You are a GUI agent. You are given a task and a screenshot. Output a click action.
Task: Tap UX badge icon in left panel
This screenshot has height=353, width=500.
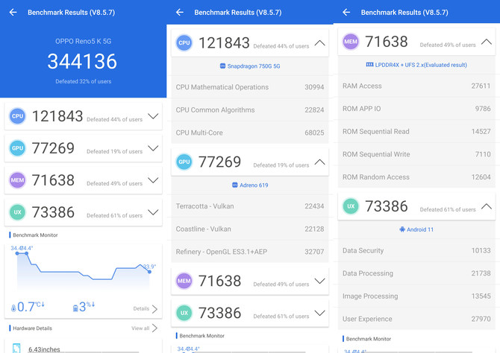18,212
